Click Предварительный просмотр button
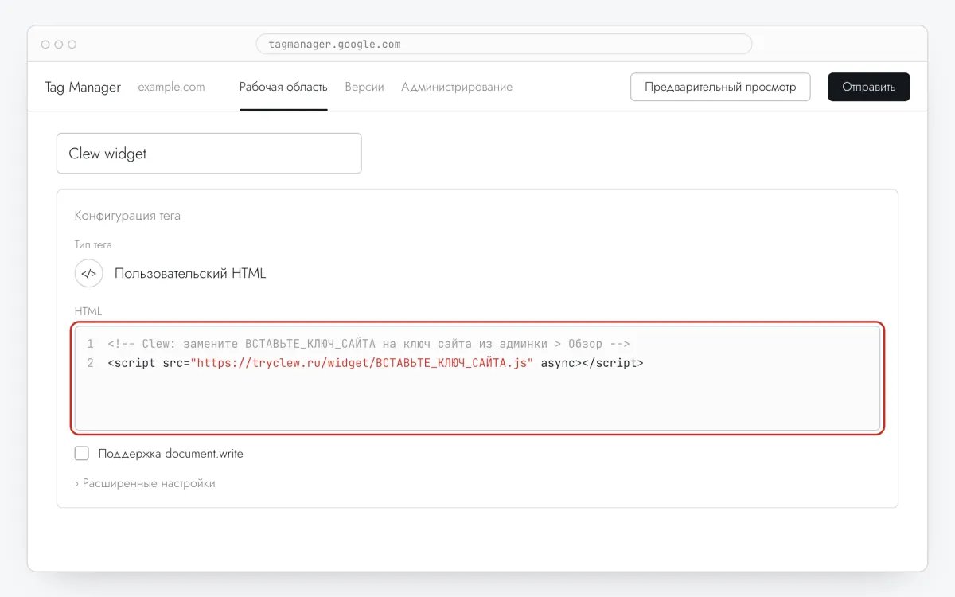Viewport: 955px width, 597px height. click(x=720, y=87)
